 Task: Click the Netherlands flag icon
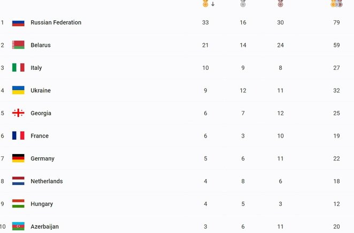(18, 181)
